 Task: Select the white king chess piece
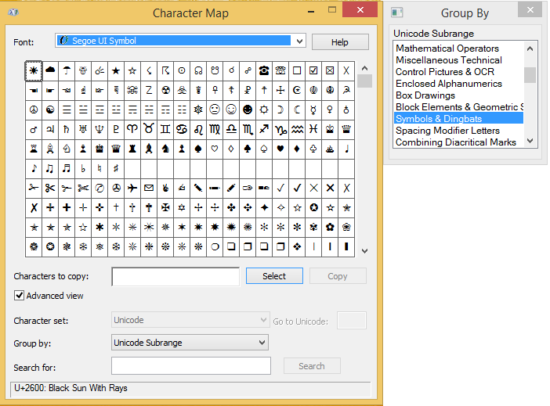pyautogui.click(x=330, y=129)
